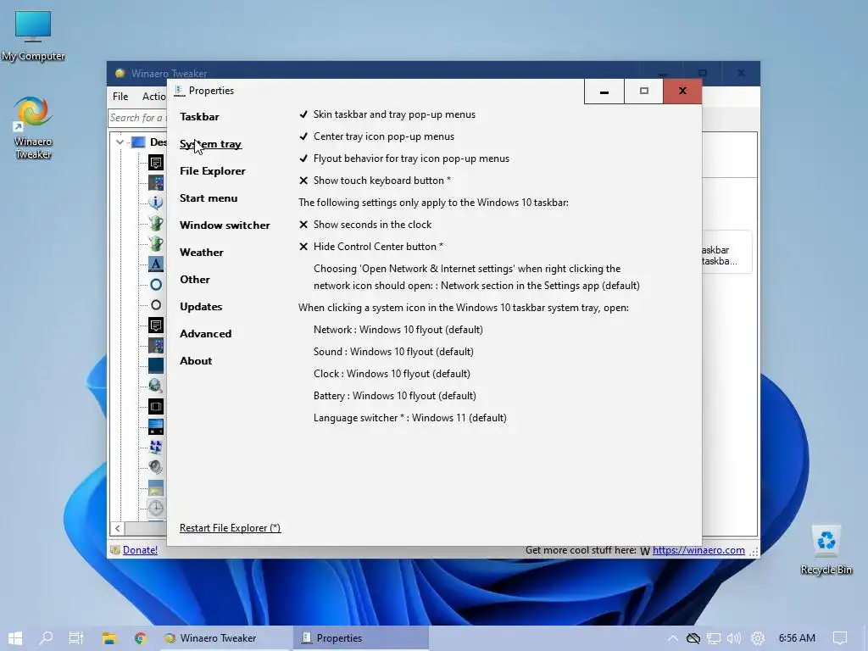Switch to Start menu section

(209, 198)
